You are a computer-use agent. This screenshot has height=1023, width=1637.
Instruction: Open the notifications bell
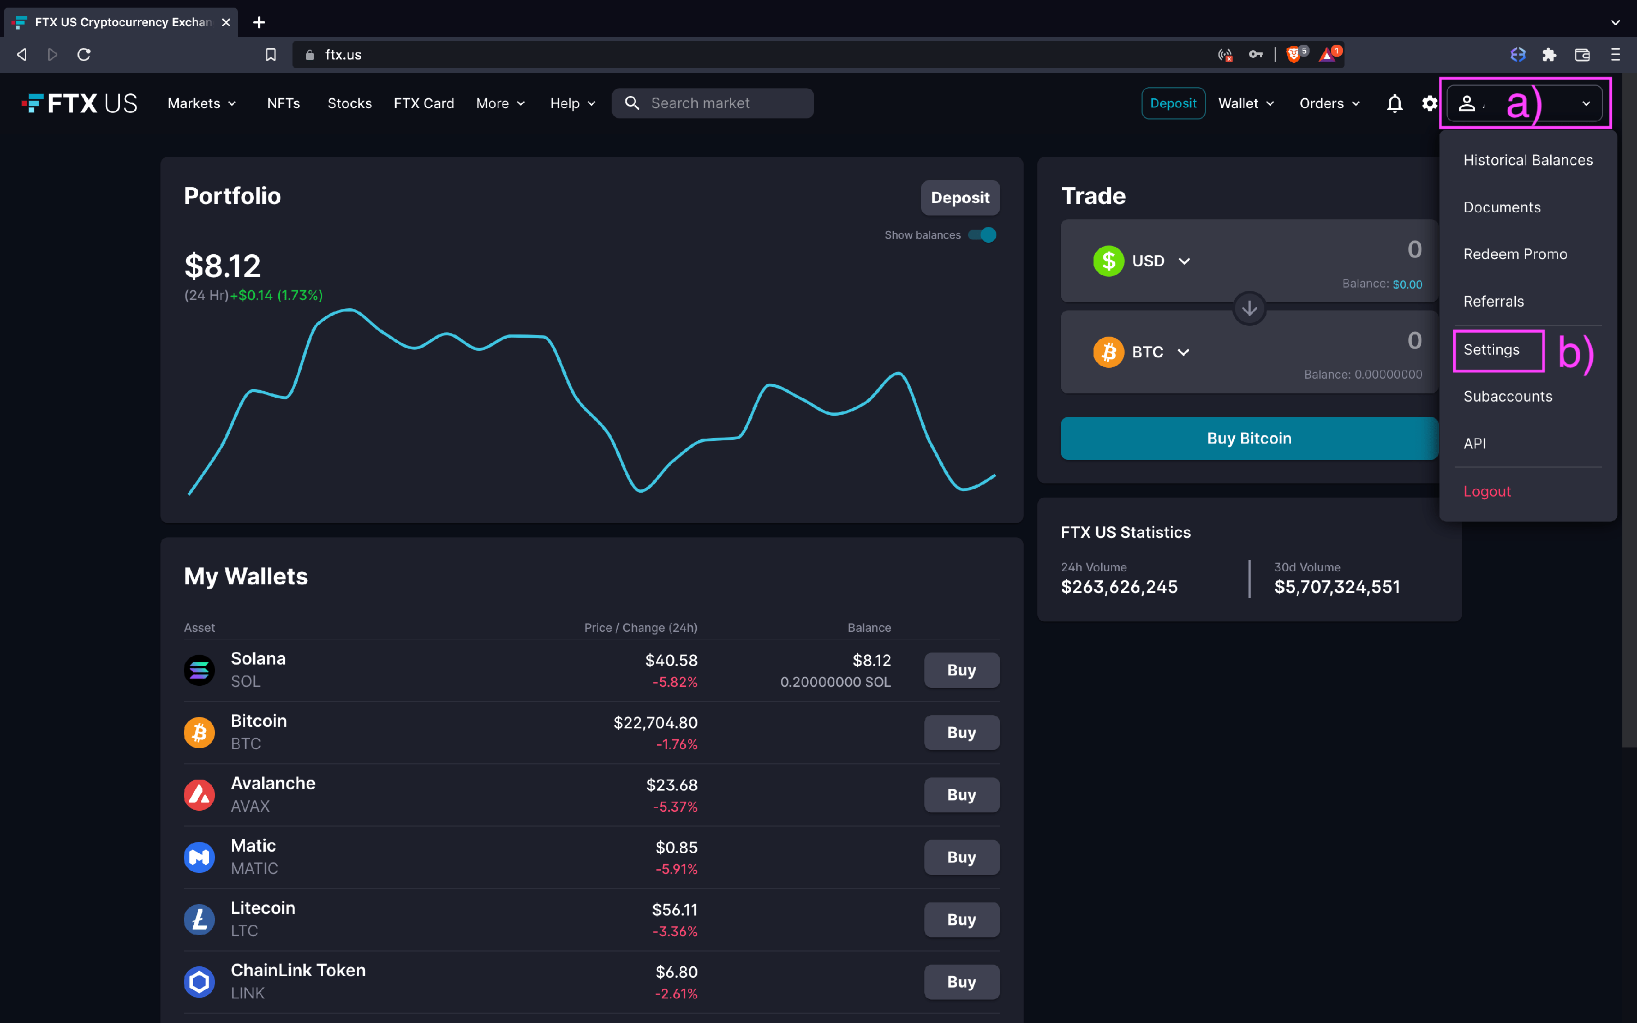coord(1394,104)
